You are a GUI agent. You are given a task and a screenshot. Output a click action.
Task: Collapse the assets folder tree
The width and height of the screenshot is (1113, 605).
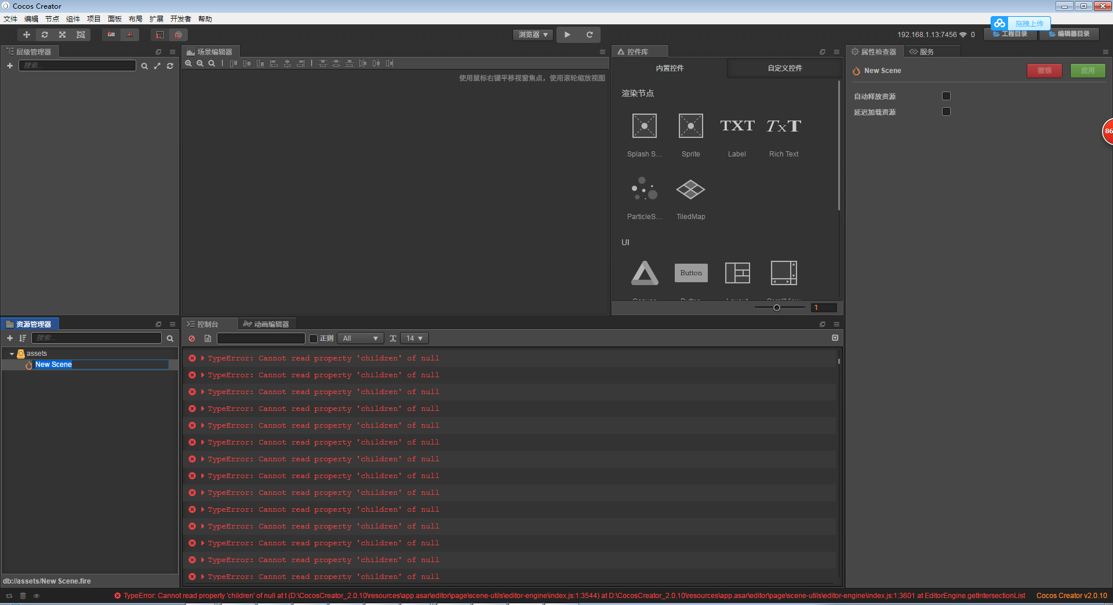pyautogui.click(x=12, y=353)
